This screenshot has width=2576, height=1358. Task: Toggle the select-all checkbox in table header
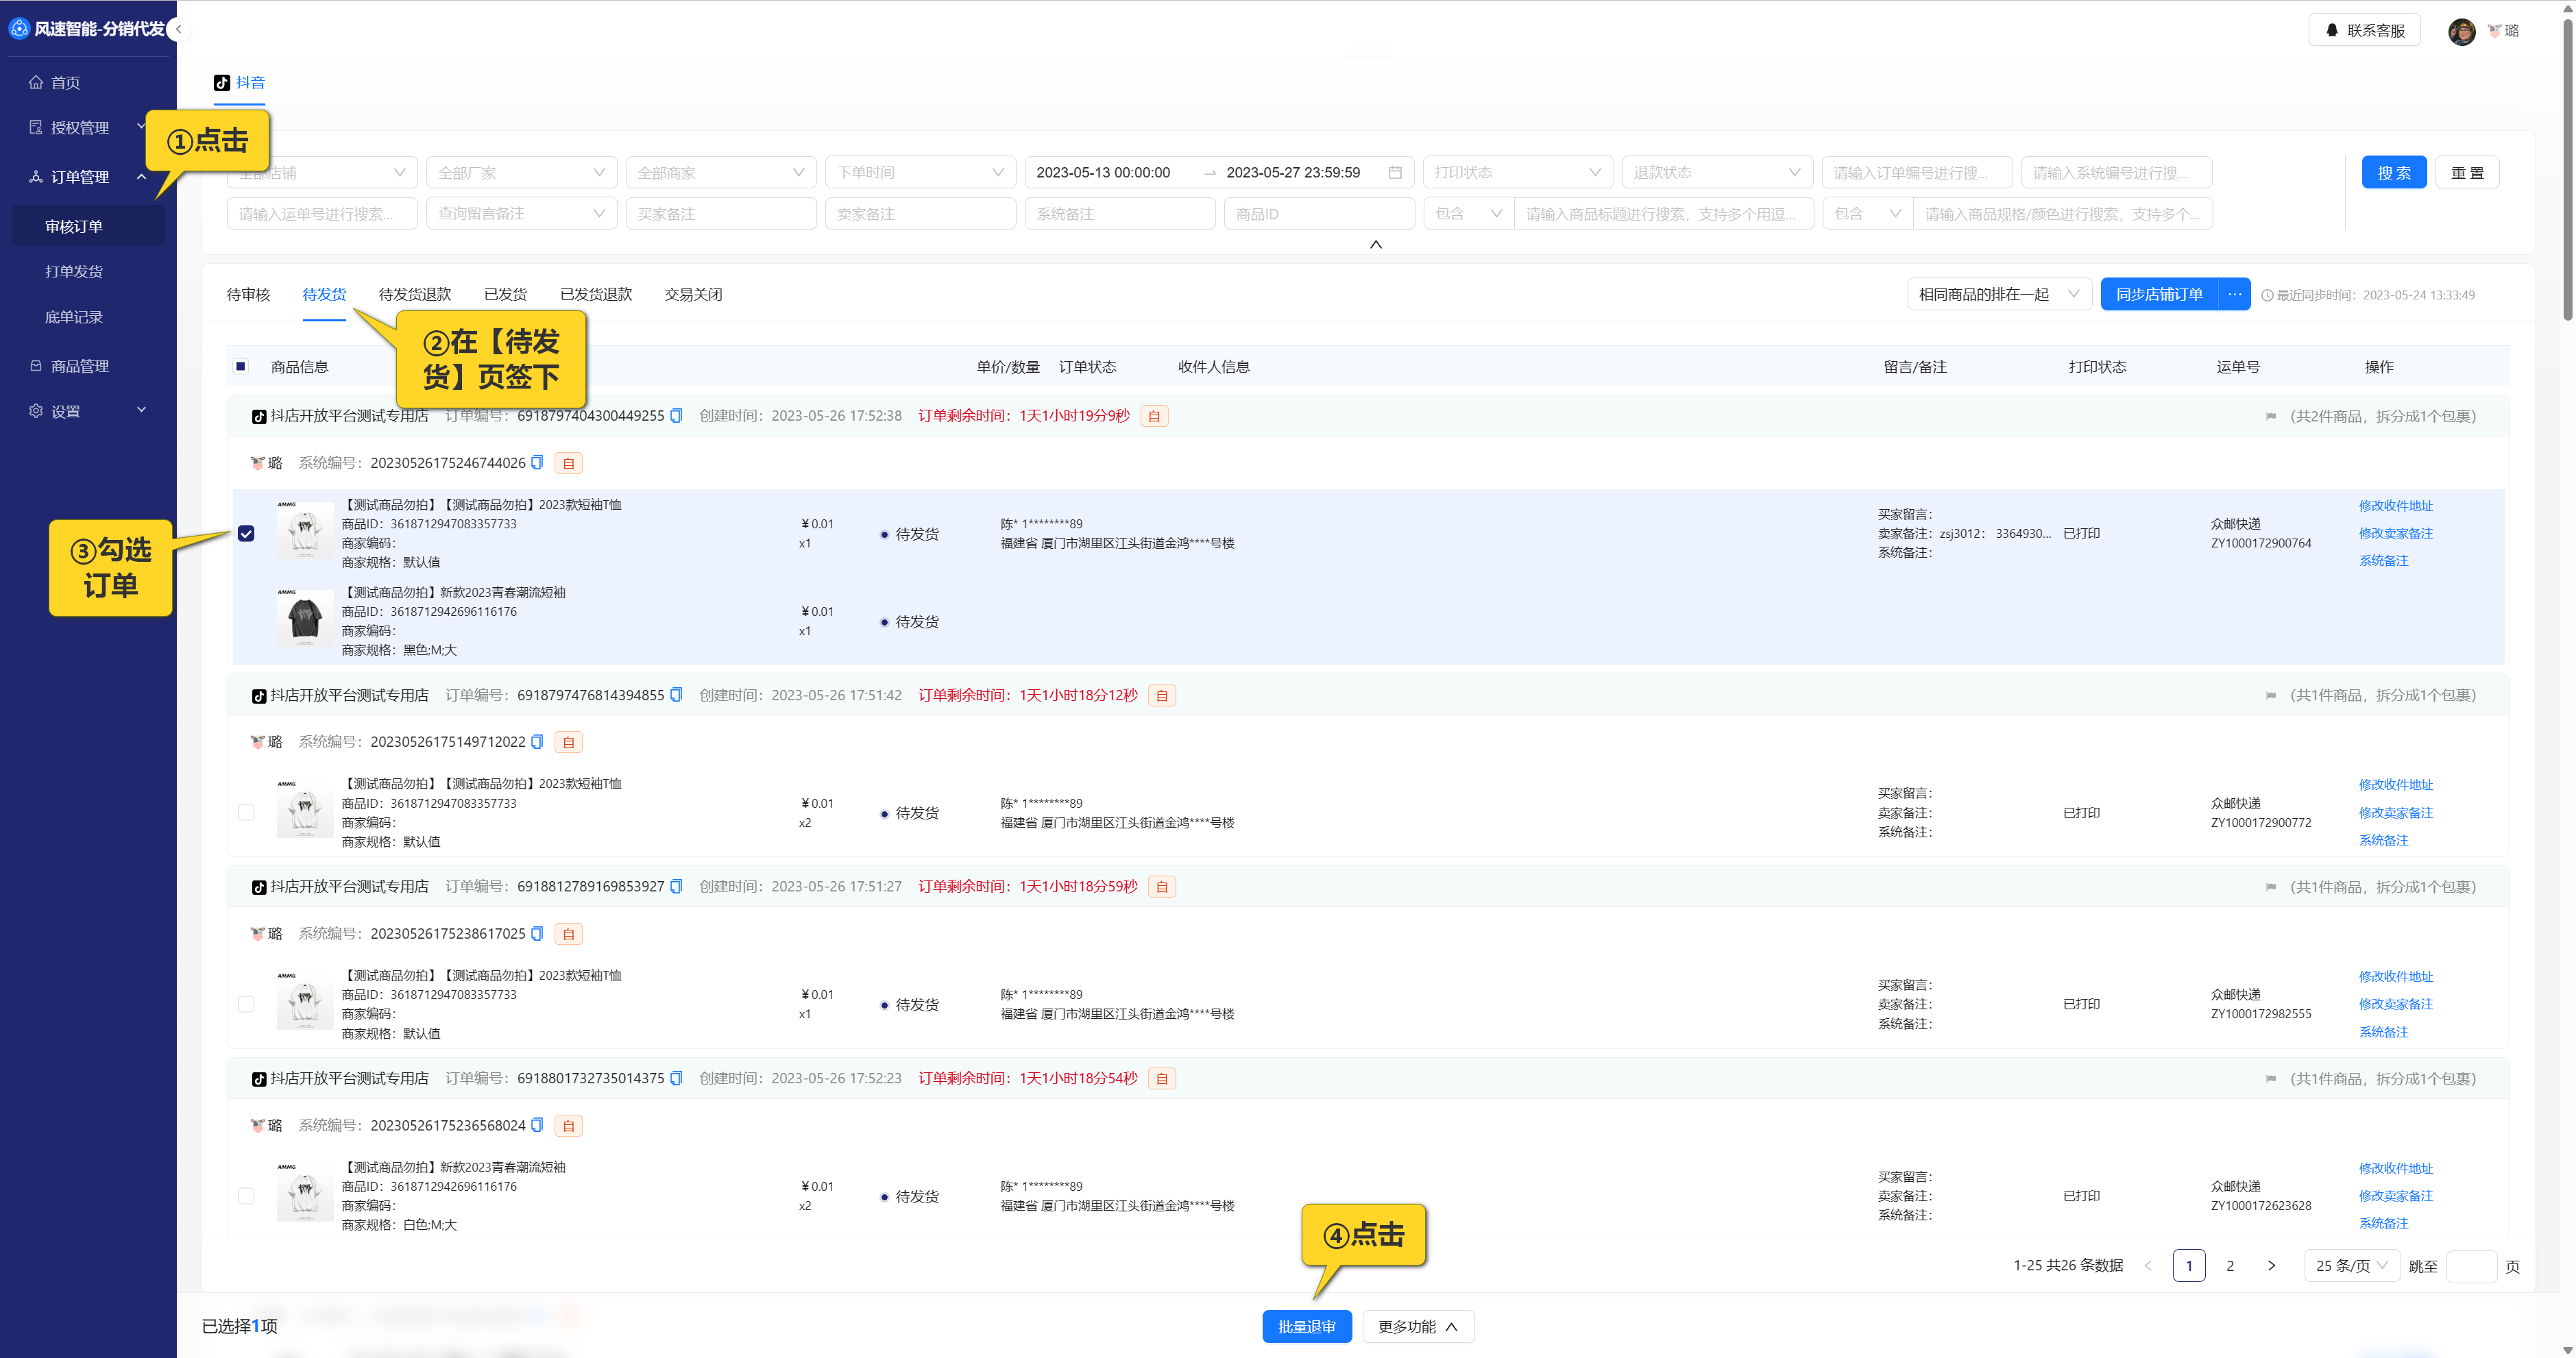241,367
